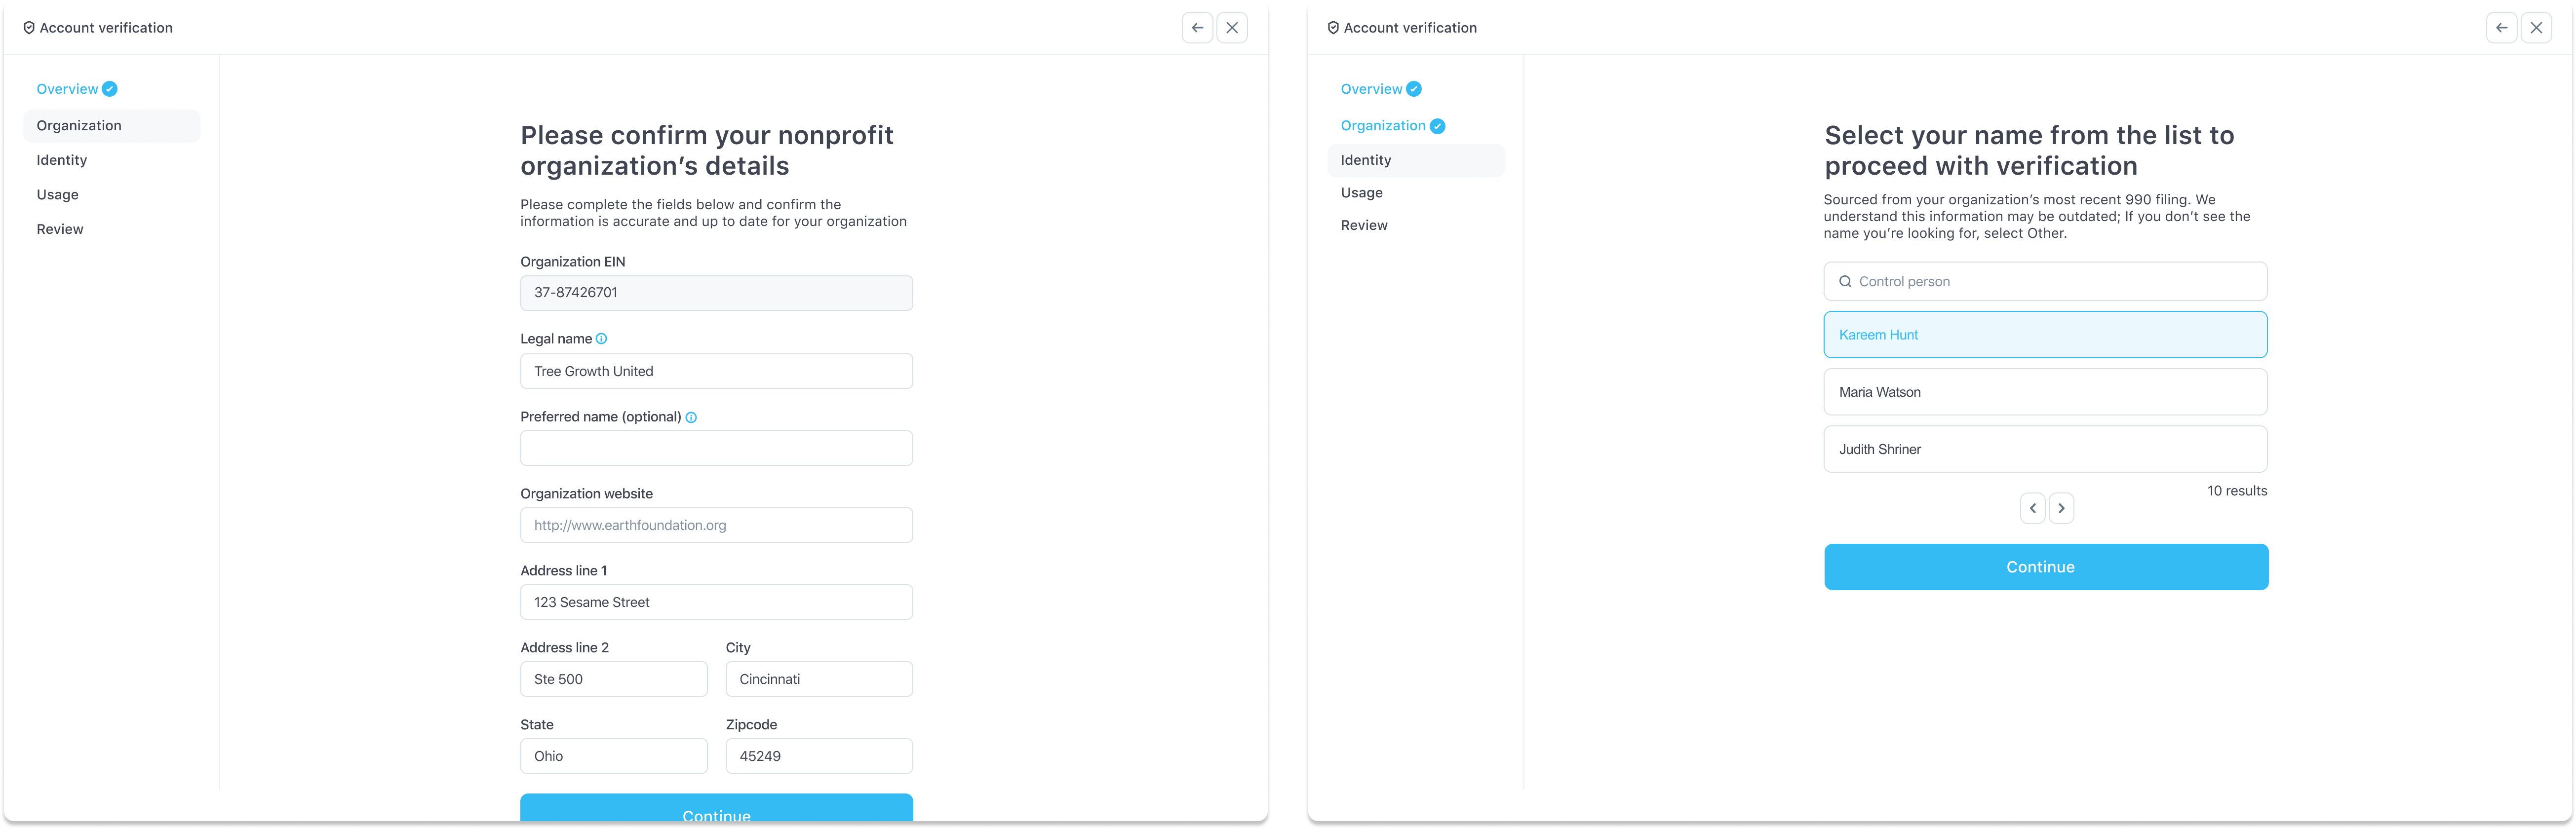This screenshot has width=2576, height=829.
Task: Open Identity step in left sidebar
Action: pyautogui.click(x=62, y=160)
